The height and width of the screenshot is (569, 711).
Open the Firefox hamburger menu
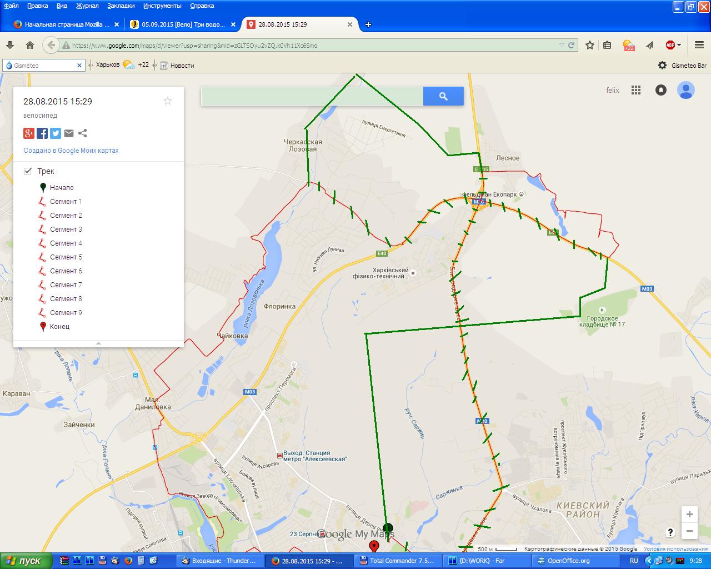coord(699,45)
